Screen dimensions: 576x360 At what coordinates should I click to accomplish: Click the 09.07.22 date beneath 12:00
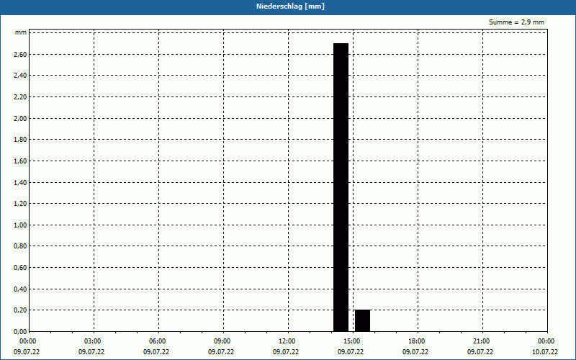285,352
